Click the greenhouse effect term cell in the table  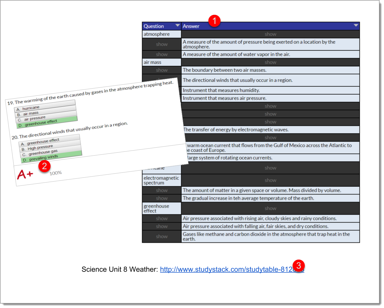[x=162, y=208]
